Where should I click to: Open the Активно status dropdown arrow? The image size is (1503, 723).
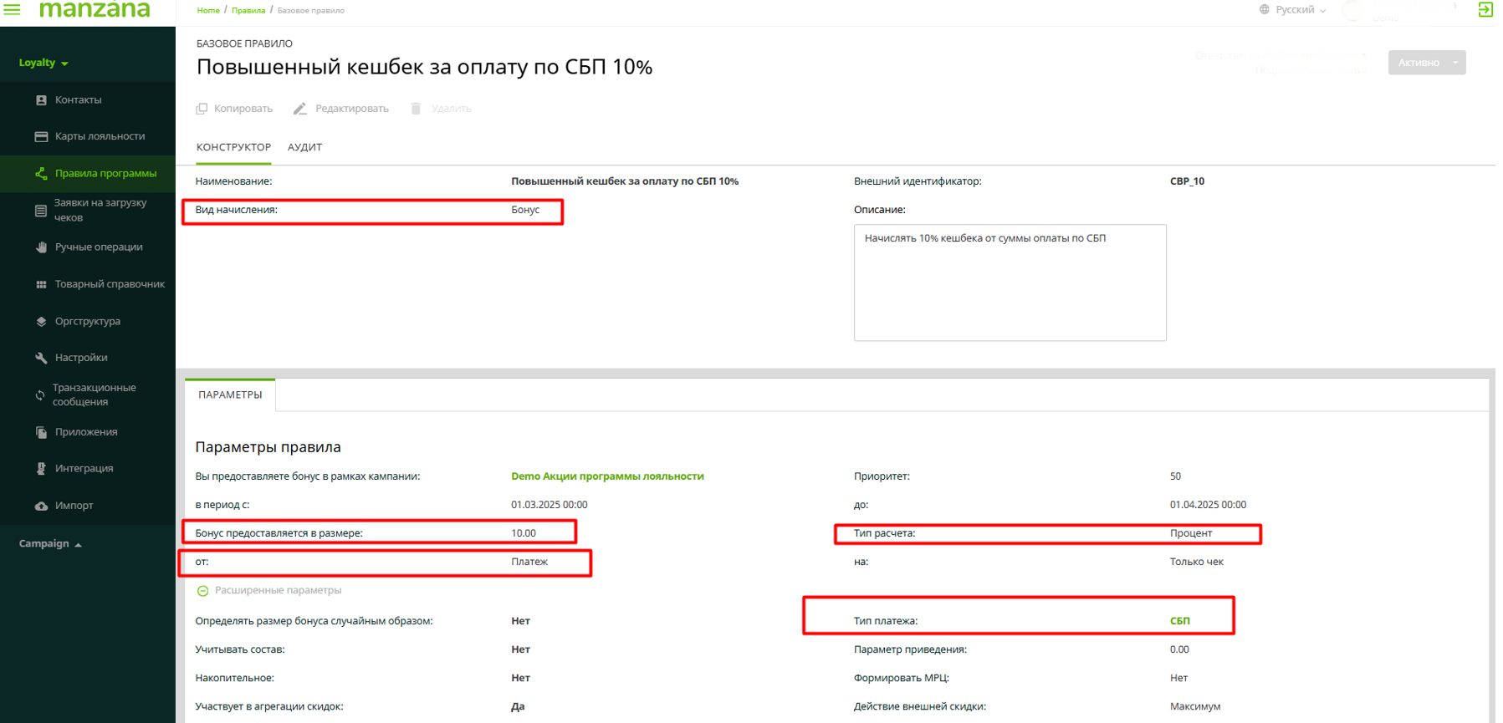(1455, 63)
